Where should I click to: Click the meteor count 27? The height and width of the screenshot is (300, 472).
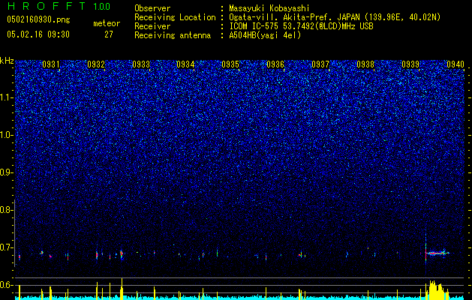point(109,34)
